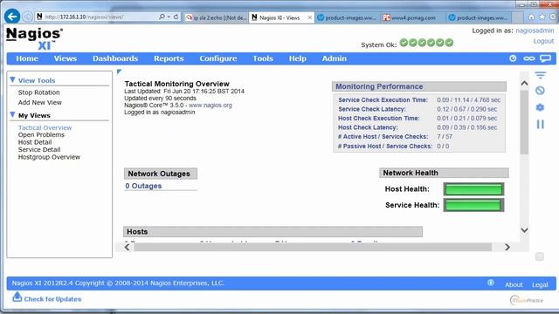The width and height of the screenshot is (559, 314).
Task: Click the browser forward arrow button
Action: 27,17
